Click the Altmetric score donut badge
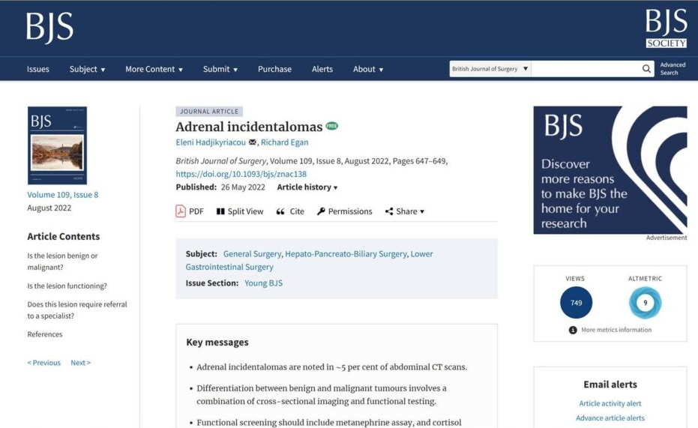Image resolution: width=698 pixels, height=428 pixels. tap(645, 303)
